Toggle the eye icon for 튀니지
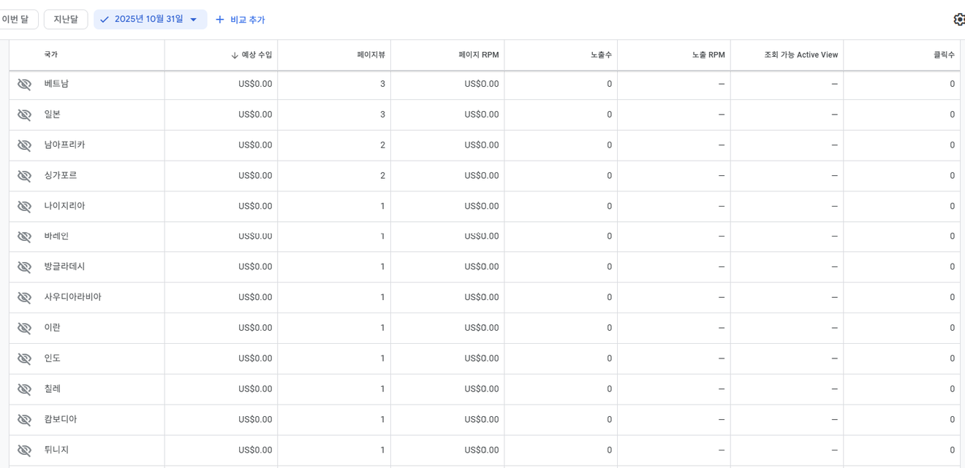Image resolution: width=965 pixels, height=468 pixels. click(24, 450)
